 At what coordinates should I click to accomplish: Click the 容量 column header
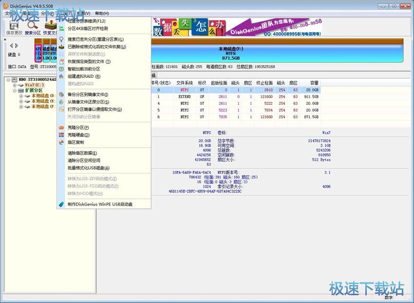pos(311,83)
